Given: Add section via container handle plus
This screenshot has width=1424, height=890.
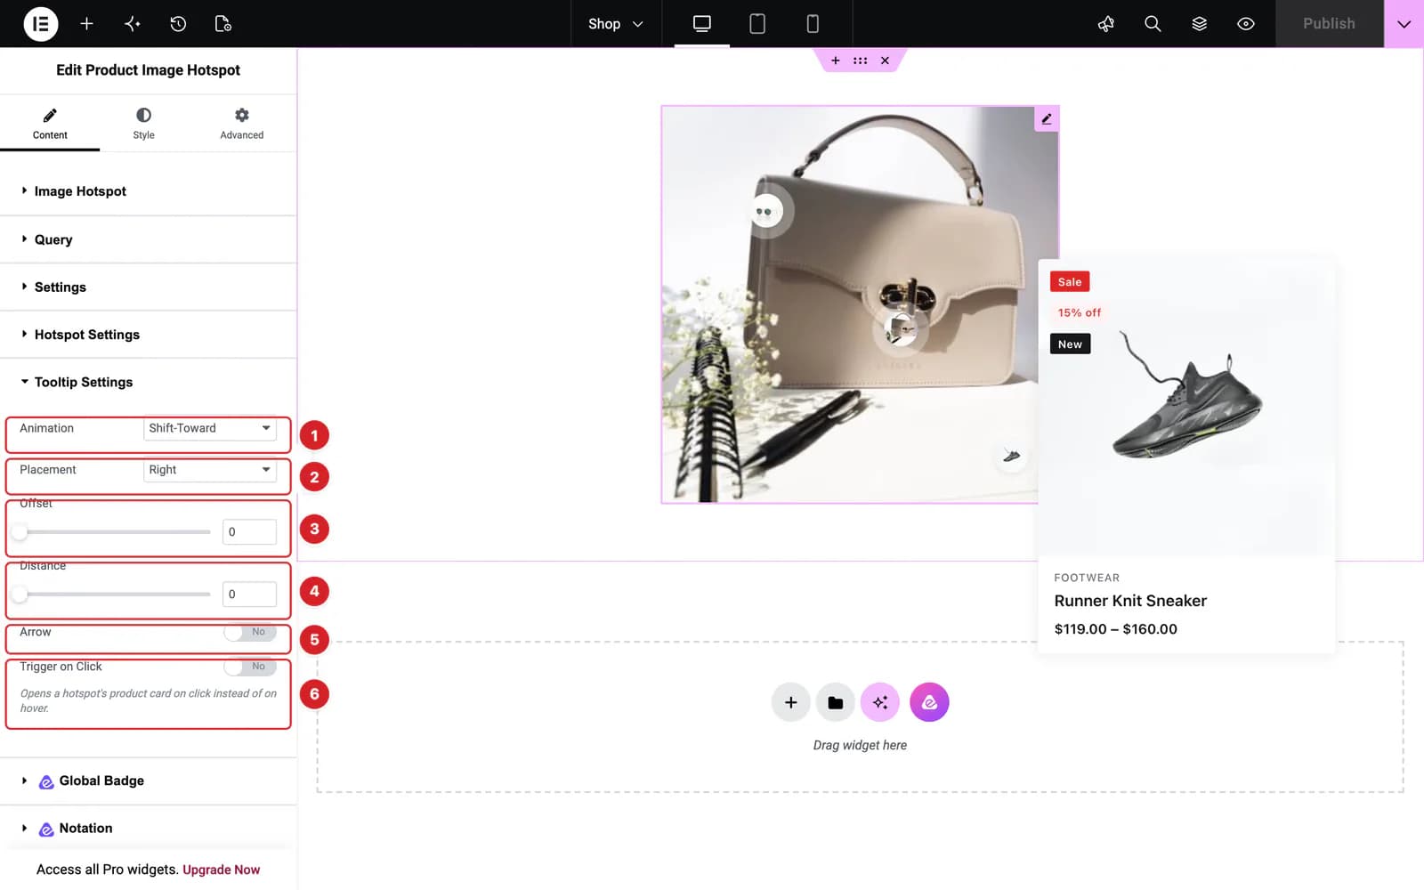Looking at the screenshot, I should click(x=835, y=61).
